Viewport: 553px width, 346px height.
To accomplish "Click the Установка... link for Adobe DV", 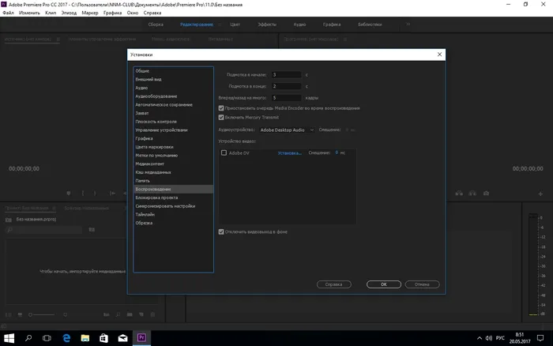I will click(x=290, y=152).
